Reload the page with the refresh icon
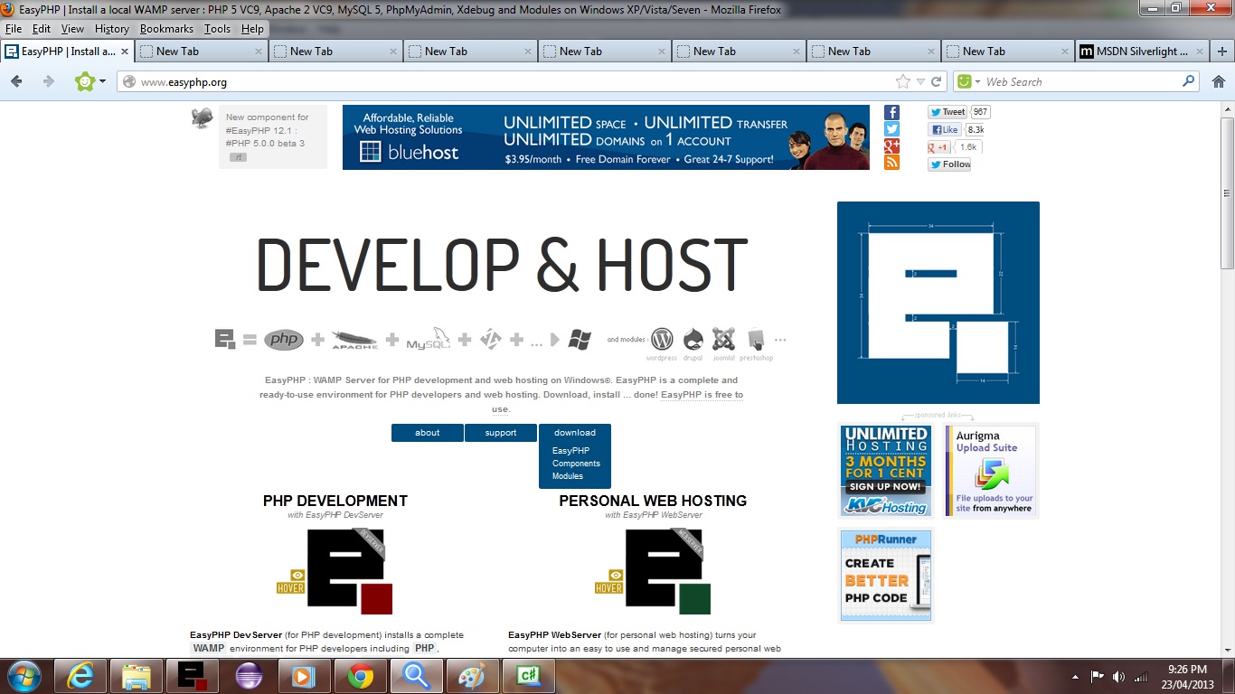This screenshot has width=1235, height=694. pyautogui.click(x=937, y=81)
